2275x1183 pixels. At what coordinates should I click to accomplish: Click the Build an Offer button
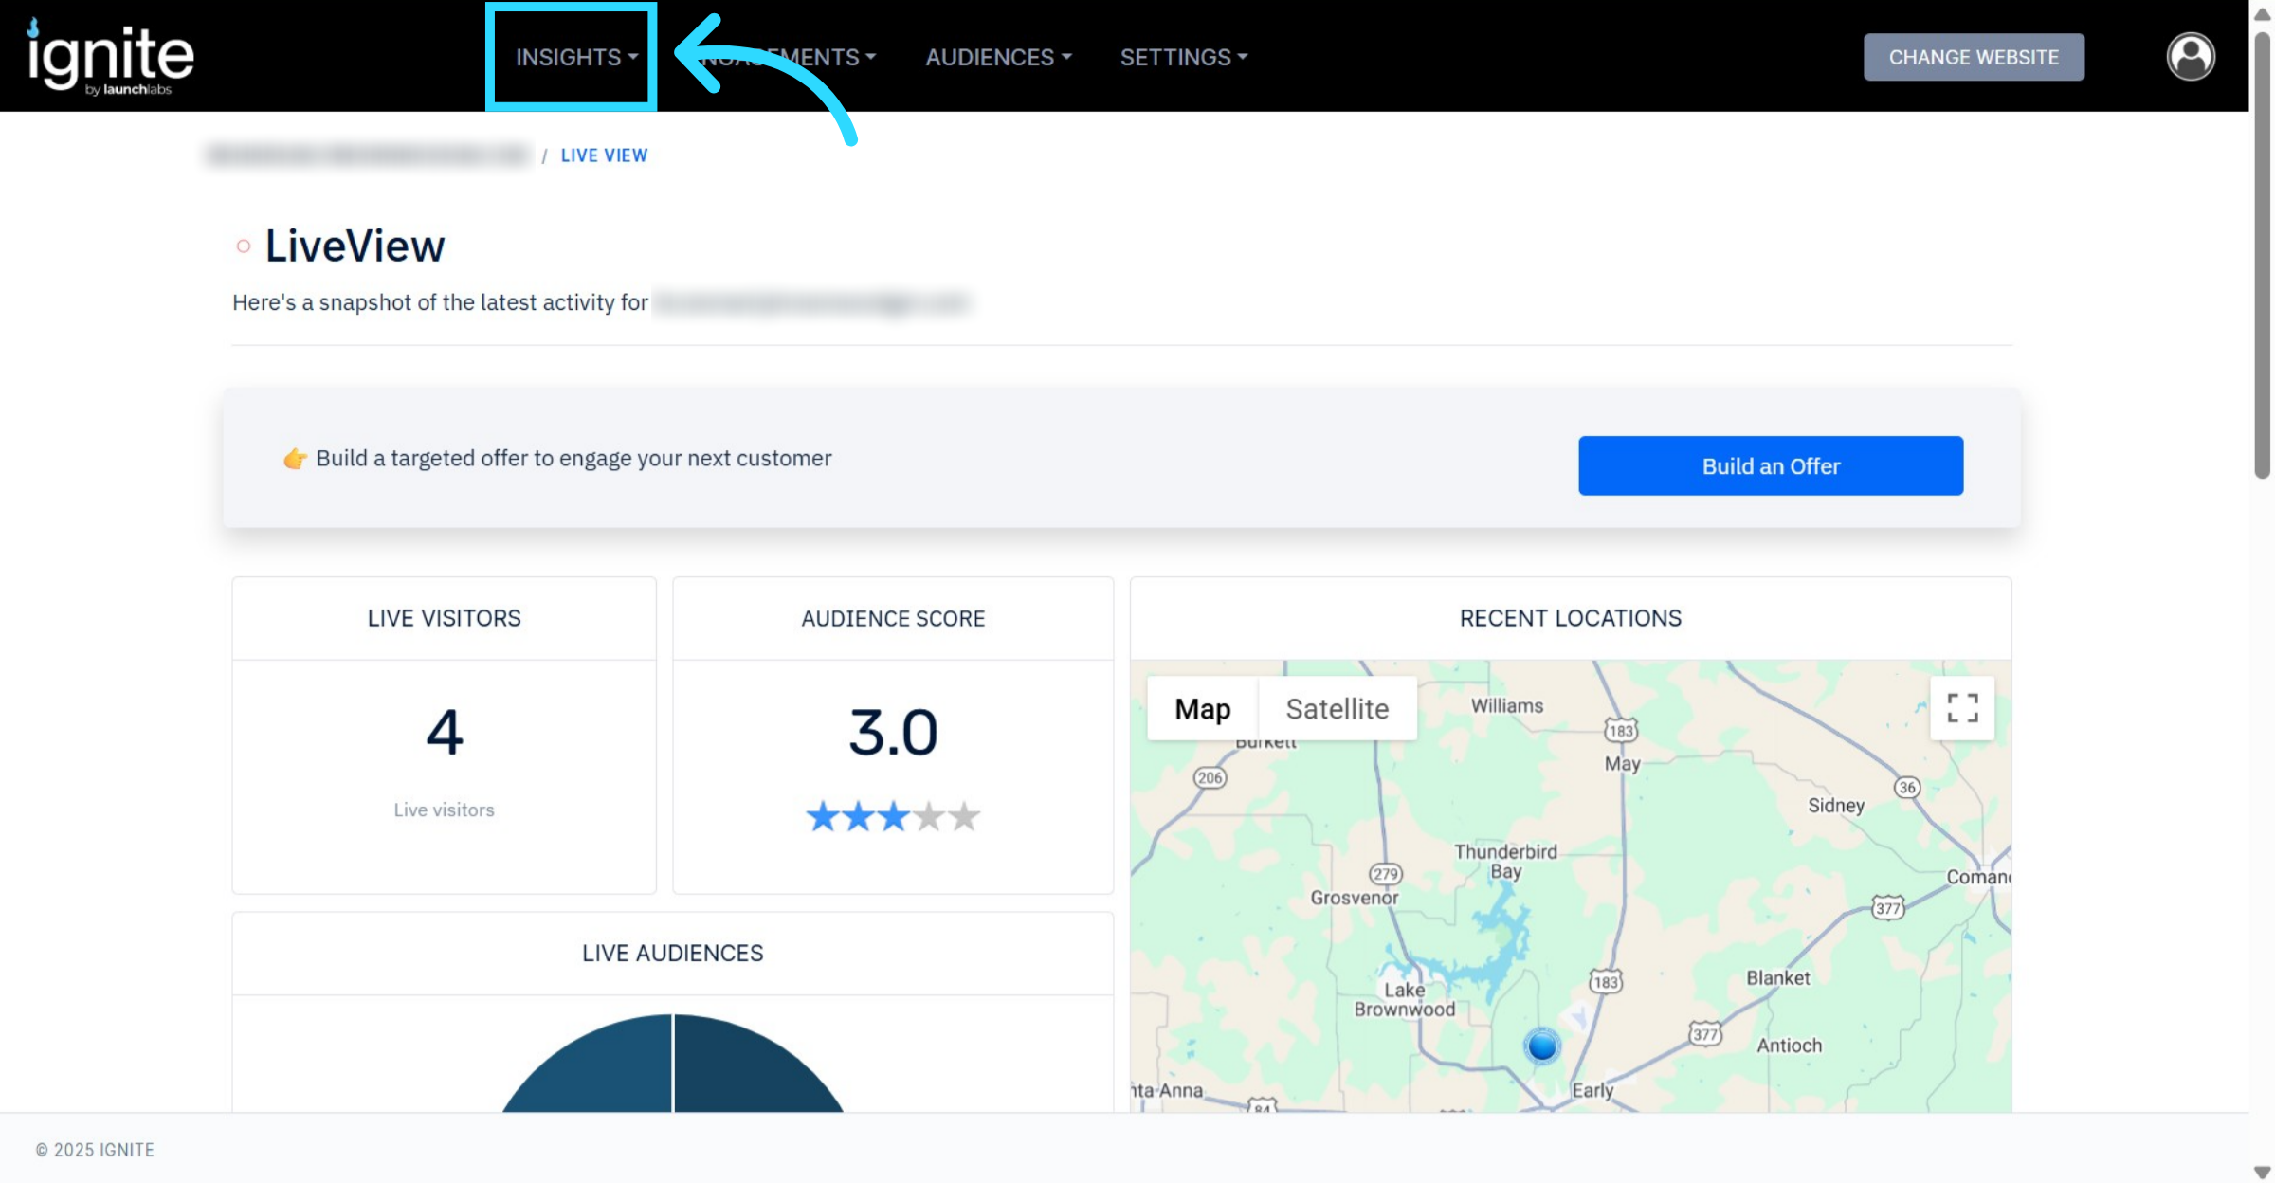pyautogui.click(x=1770, y=466)
